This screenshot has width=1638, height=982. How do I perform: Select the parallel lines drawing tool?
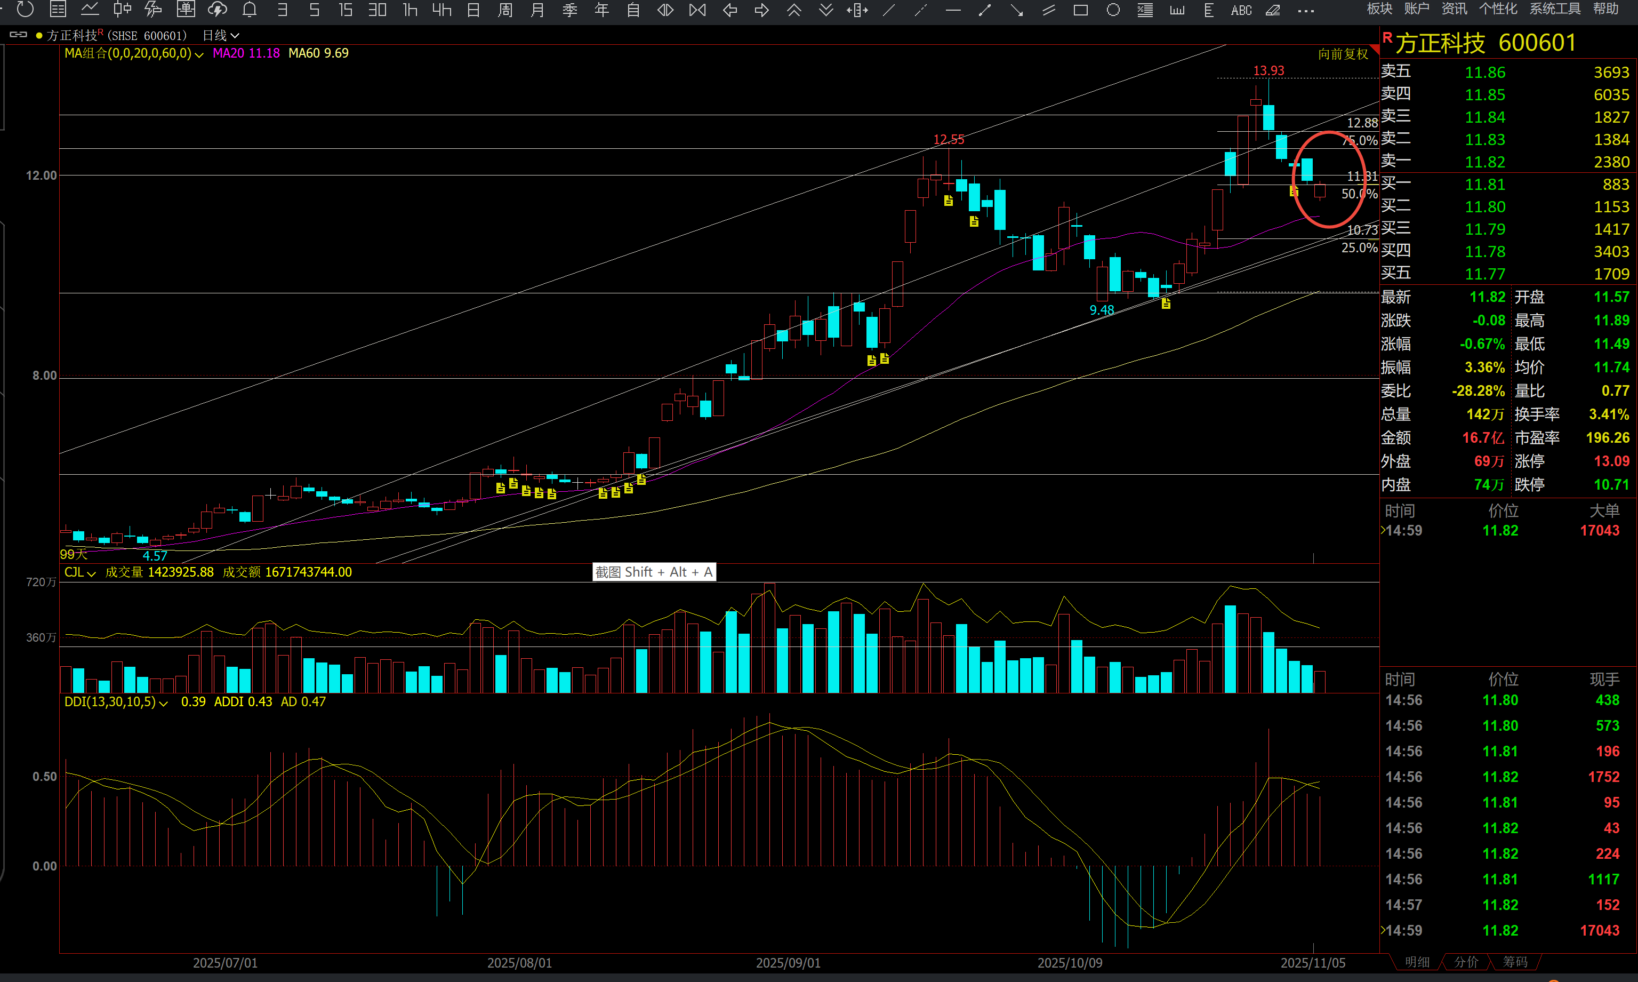[1049, 10]
